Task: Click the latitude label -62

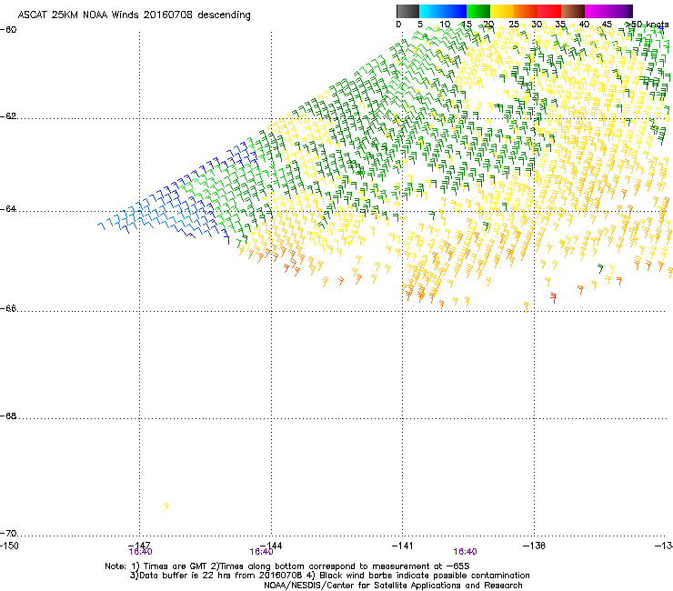Action: [8, 116]
